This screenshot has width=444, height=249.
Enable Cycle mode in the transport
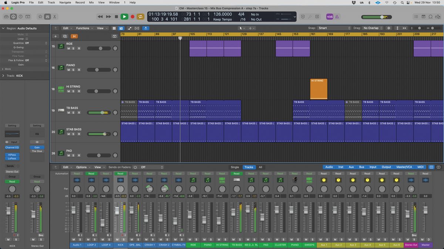tap(141, 17)
